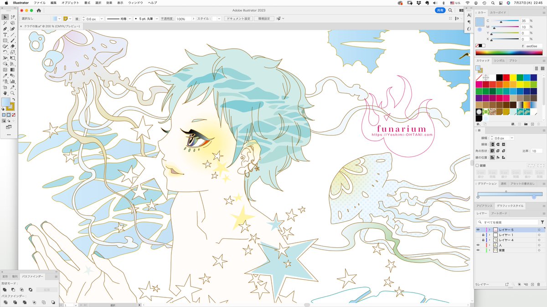Select the Hand tool

coord(5,93)
